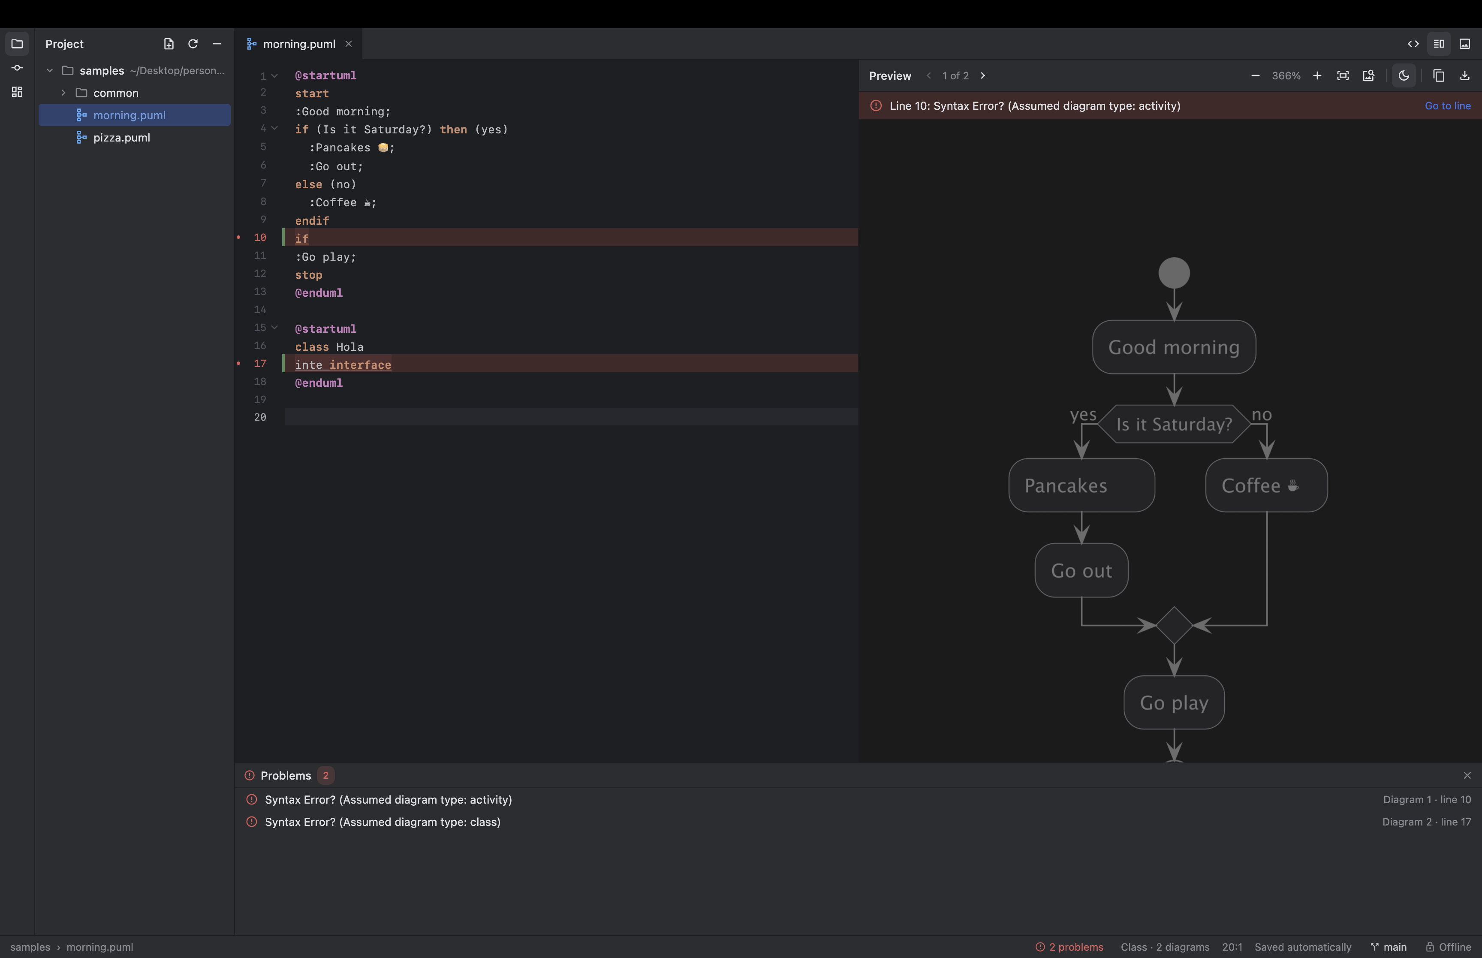Screen dimensions: 1482x958
Task: Click 2 problems in status bar
Action: [x=1069, y=947]
